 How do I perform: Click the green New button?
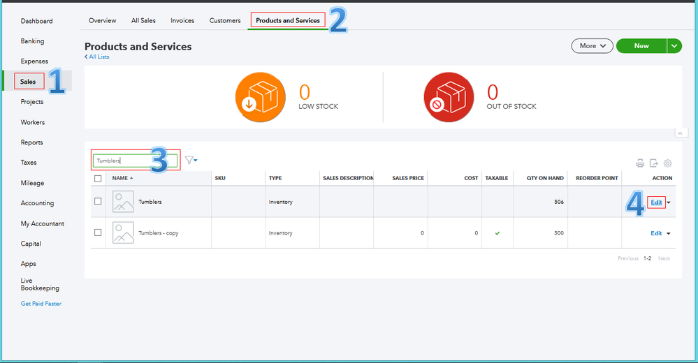coord(641,46)
